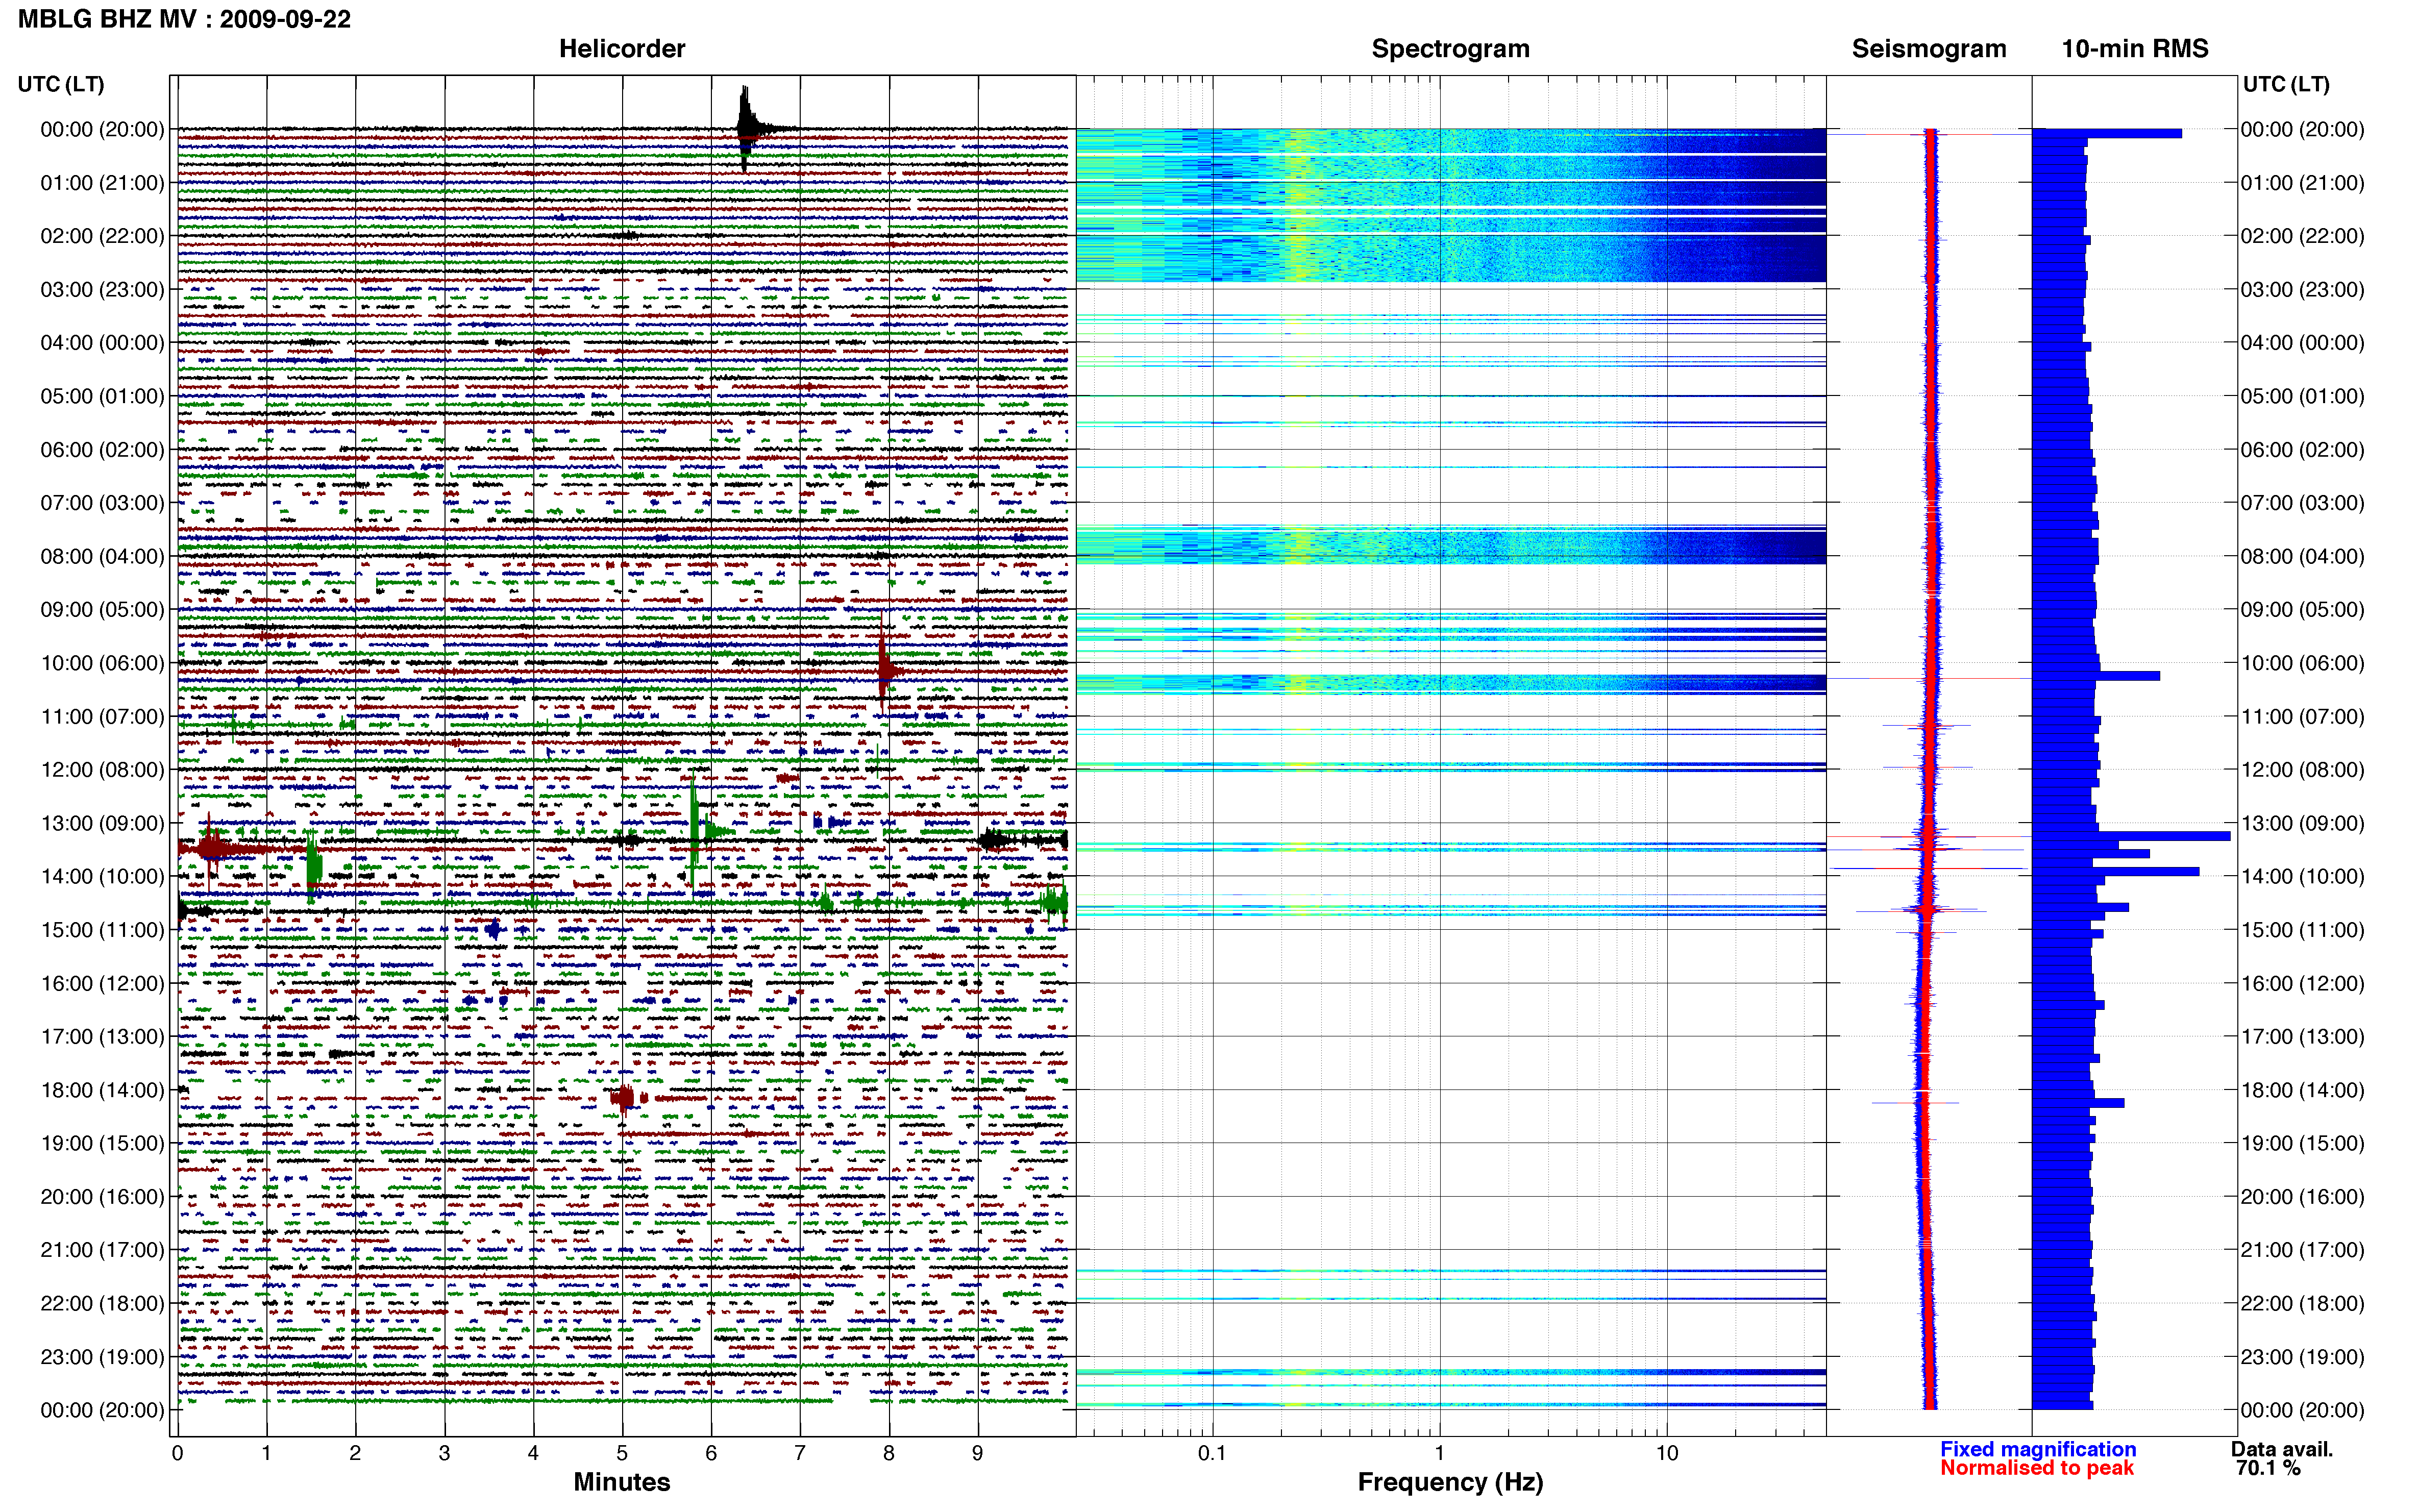Click the 1 Hz frequency tick label
The image size is (2419, 1512).
tap(1439, 1453)
